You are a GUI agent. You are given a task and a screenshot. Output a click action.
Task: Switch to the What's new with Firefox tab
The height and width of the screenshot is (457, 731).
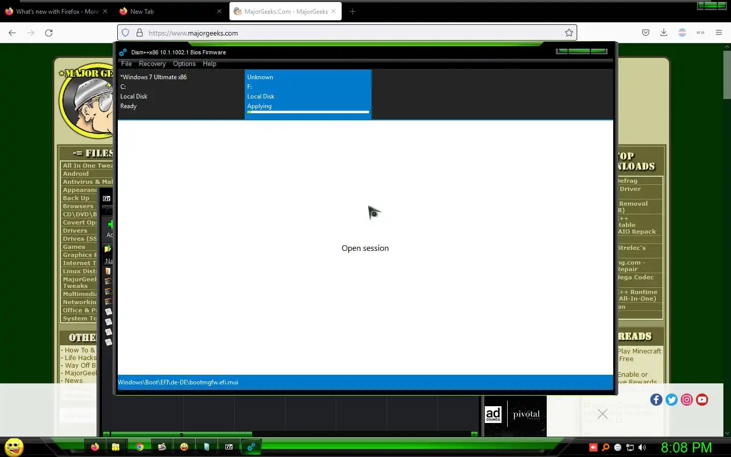[57, 11]
